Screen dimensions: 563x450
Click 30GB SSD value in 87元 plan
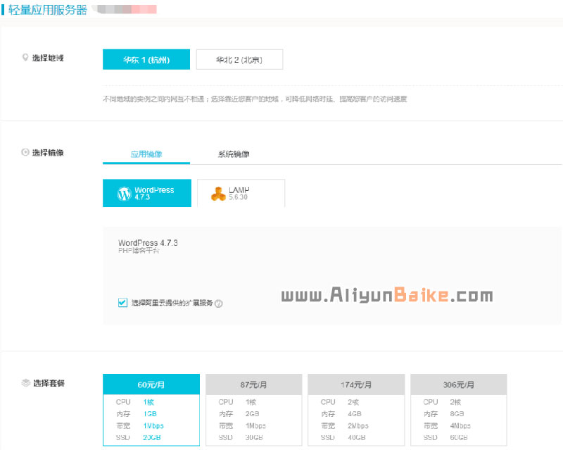[254, 438]
